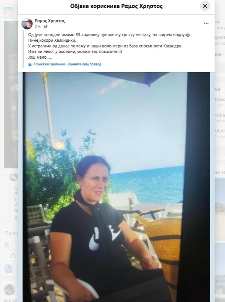
Task: Close the post dialog with the X button
Action: pyautogui.click(x=205, y=6)
